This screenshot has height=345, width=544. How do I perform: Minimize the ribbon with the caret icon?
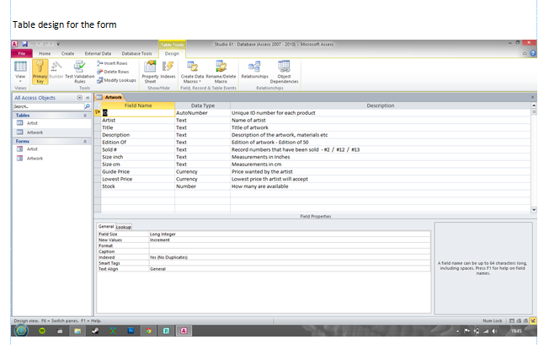click(525, 53)
